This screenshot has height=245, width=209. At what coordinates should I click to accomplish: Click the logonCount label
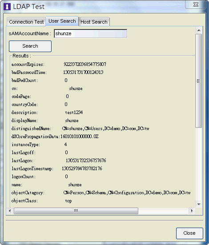coord(24,176)
